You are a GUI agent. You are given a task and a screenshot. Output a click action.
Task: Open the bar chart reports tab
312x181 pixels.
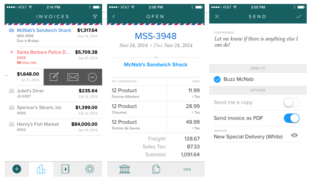point(41,169)
